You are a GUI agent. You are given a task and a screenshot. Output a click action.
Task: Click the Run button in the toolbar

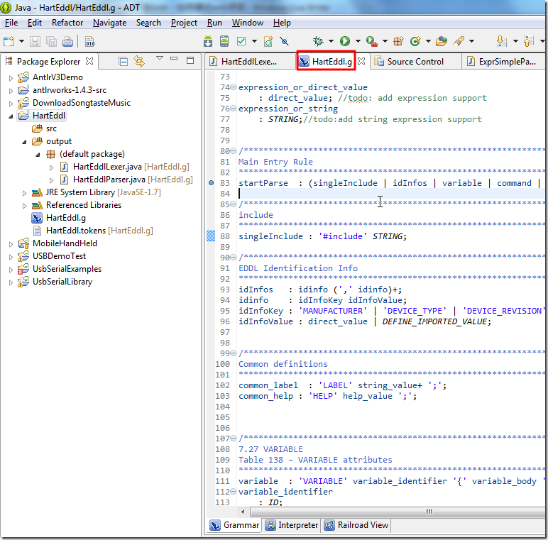345,42
